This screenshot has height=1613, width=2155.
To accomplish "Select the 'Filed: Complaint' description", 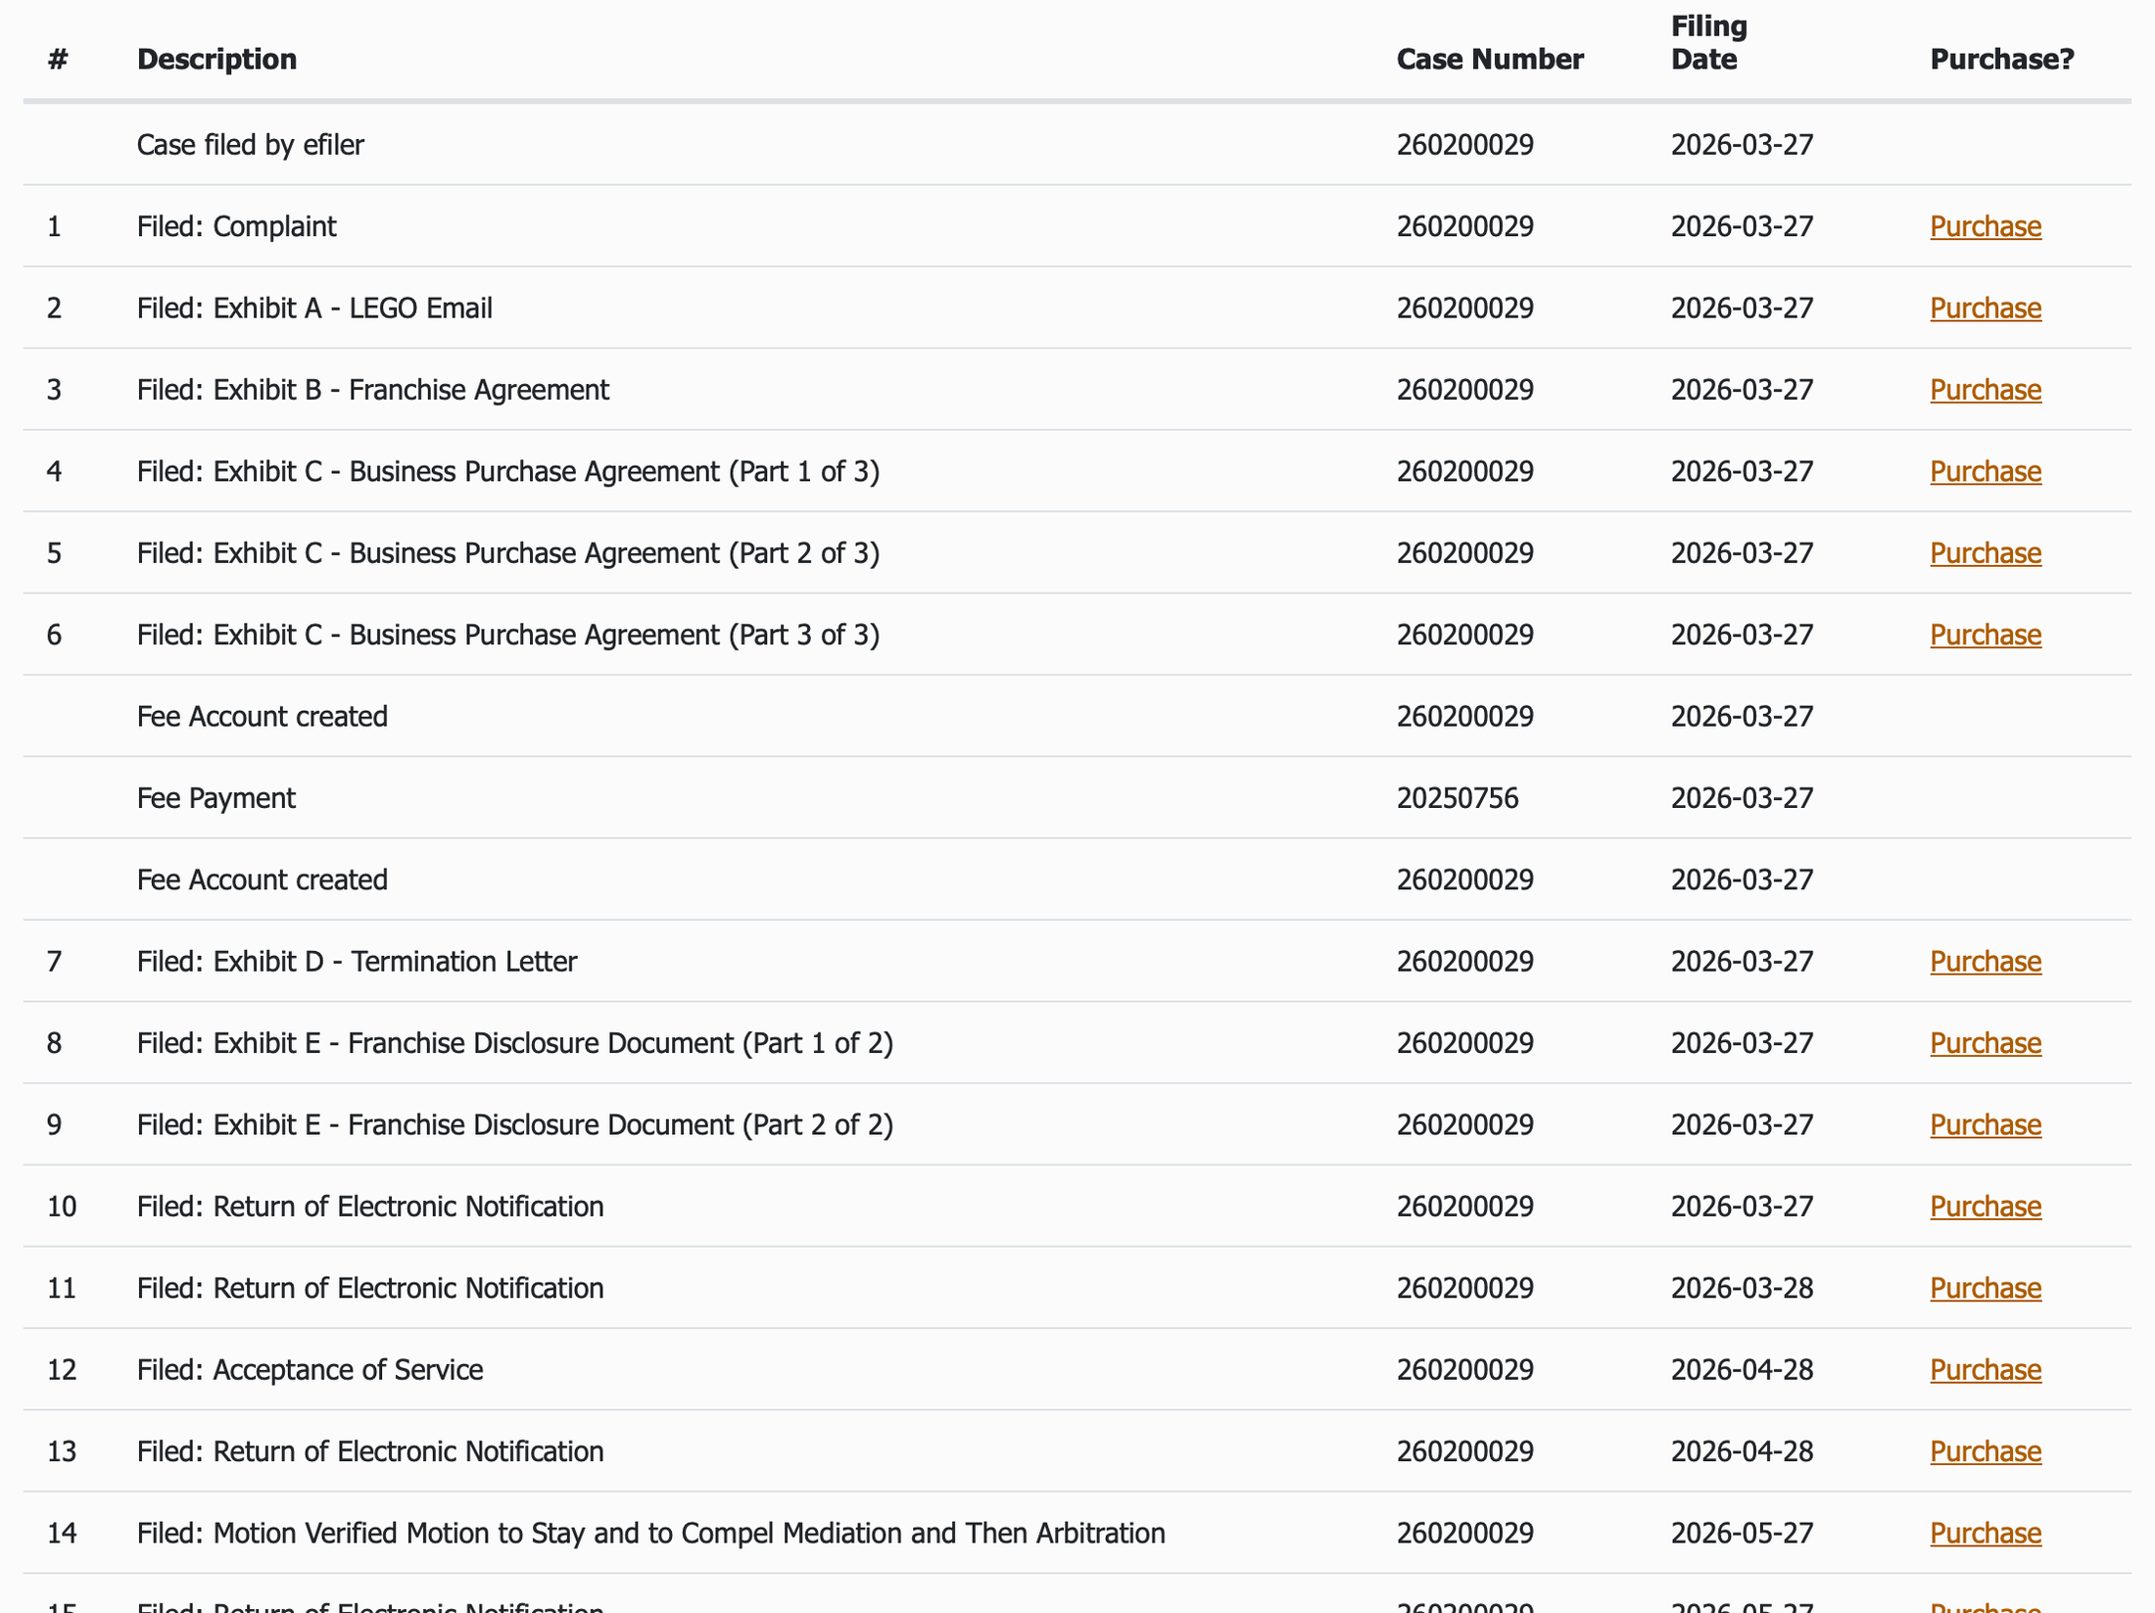I will pyautogui.click(x=236, y=226).
